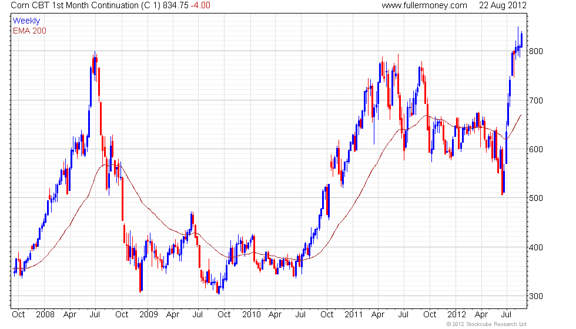Click the chart title 'Corn CBT 1st Month Continuation'

(x=75, y=5)
